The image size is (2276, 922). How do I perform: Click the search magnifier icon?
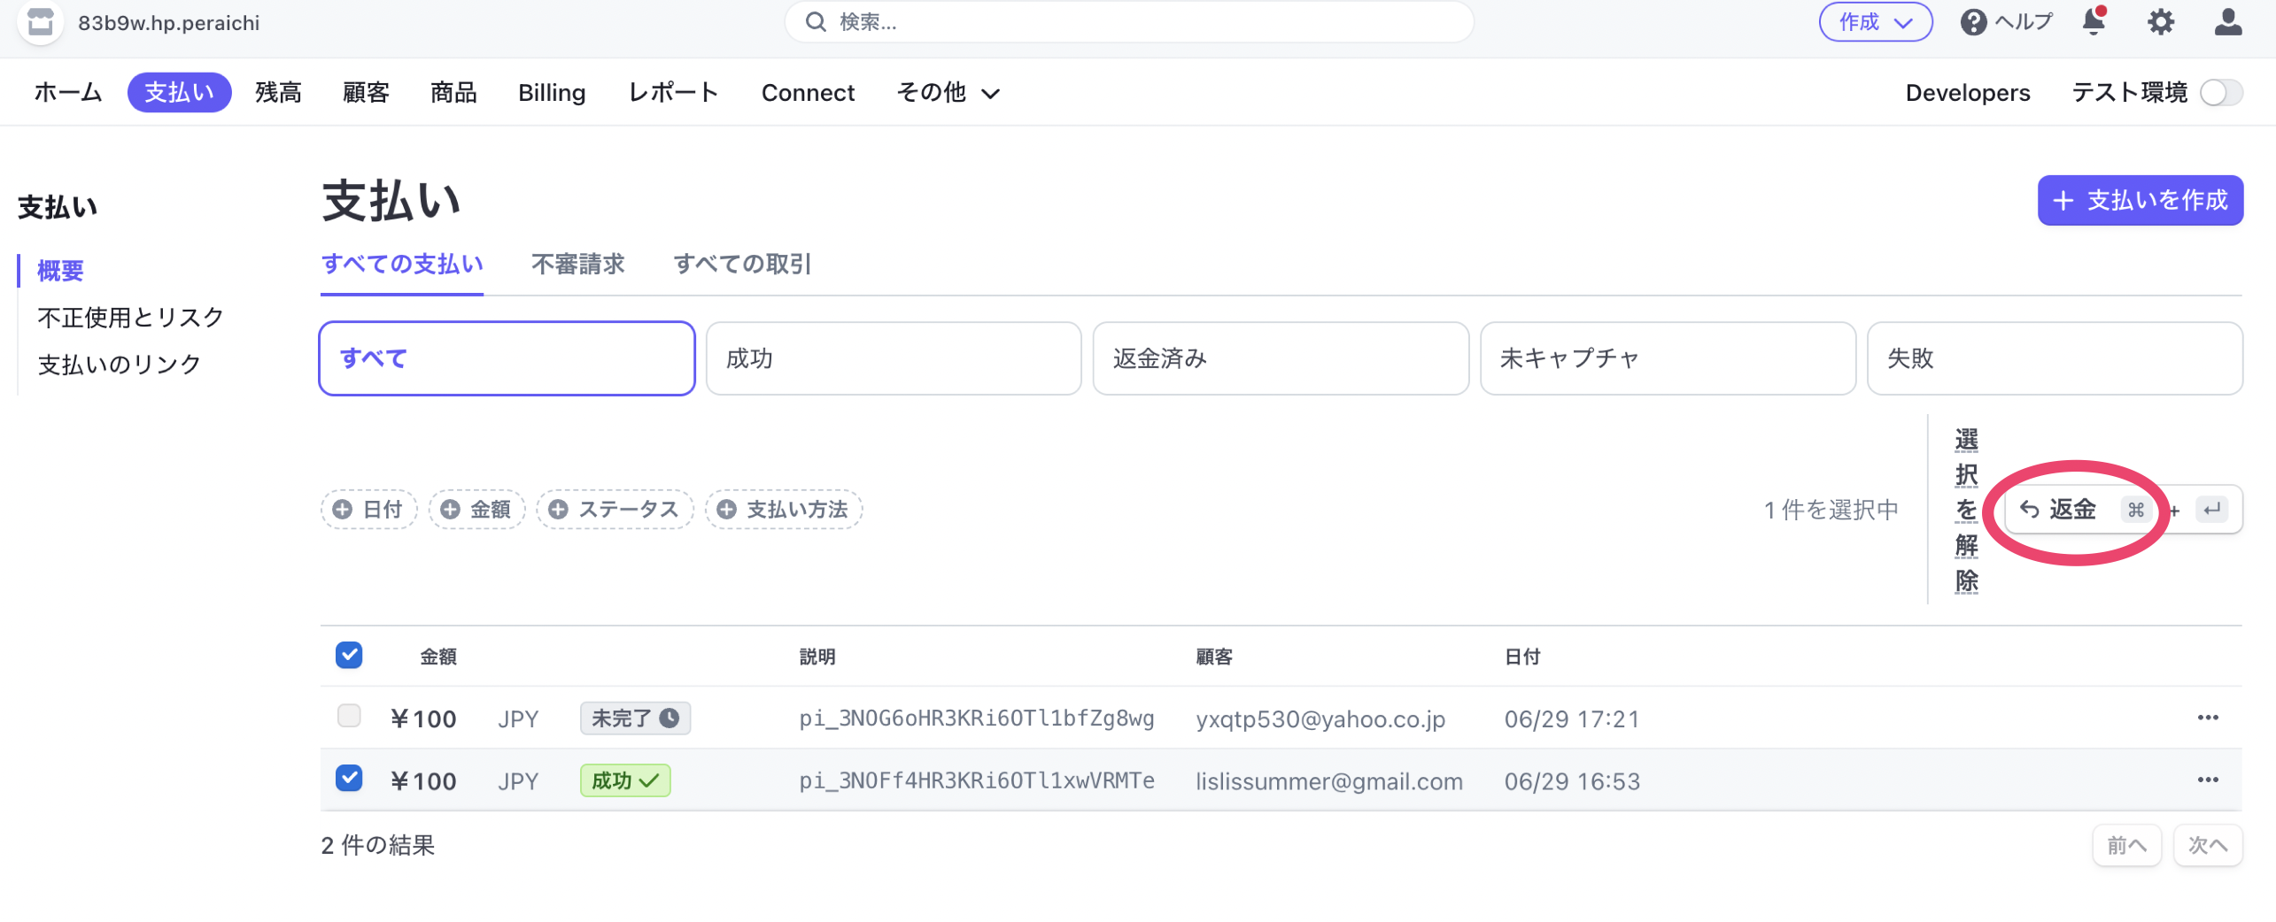[x=816, y=22]
